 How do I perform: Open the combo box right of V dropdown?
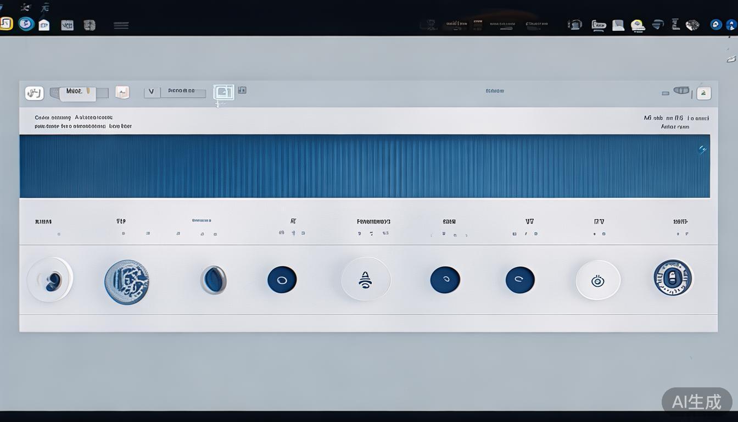point(183,92)
